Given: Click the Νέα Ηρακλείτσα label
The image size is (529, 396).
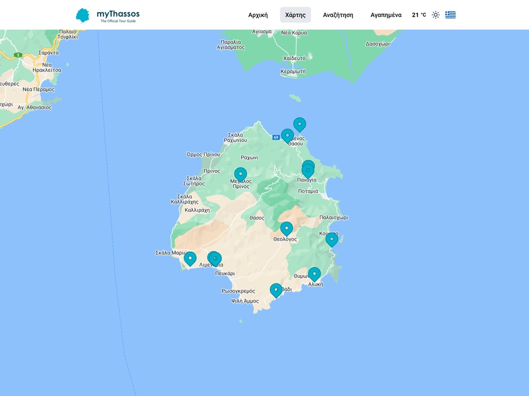Looking at the screenshot, I should tap(47, 68).
